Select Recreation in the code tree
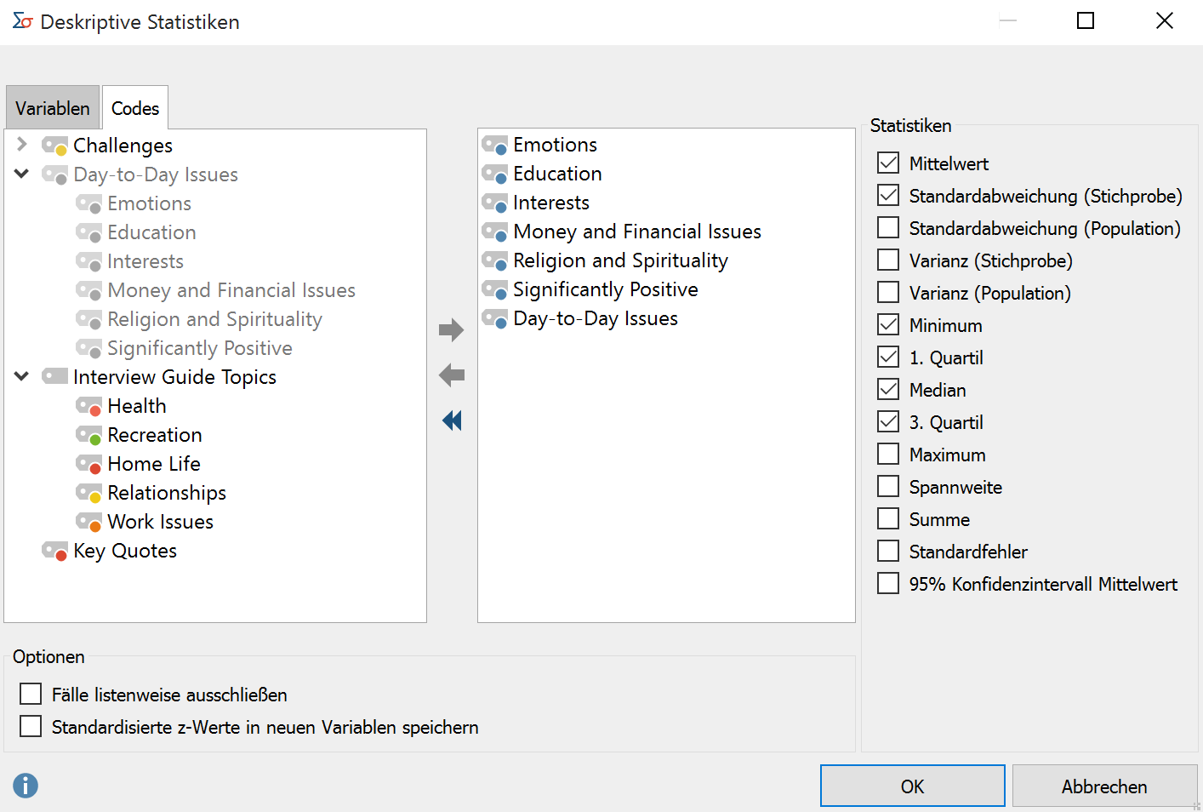The width and height of the screenshot is (1203, 812). pyautogui.click(x=155, y=435)
